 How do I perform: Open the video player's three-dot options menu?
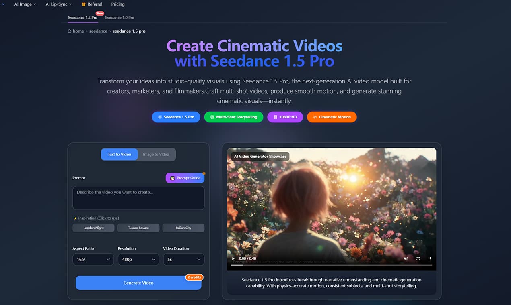click(x=430, y=258)
